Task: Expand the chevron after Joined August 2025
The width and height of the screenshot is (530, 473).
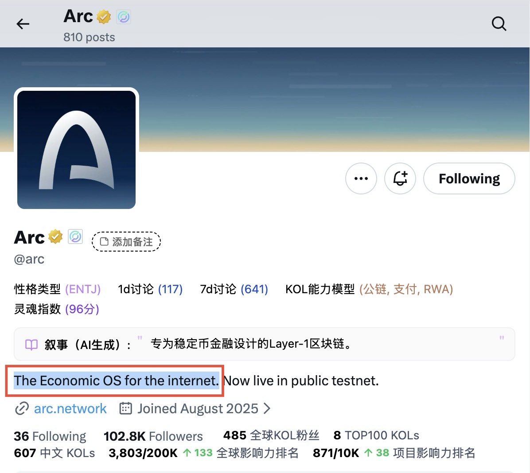Action: tap(267, 408)
